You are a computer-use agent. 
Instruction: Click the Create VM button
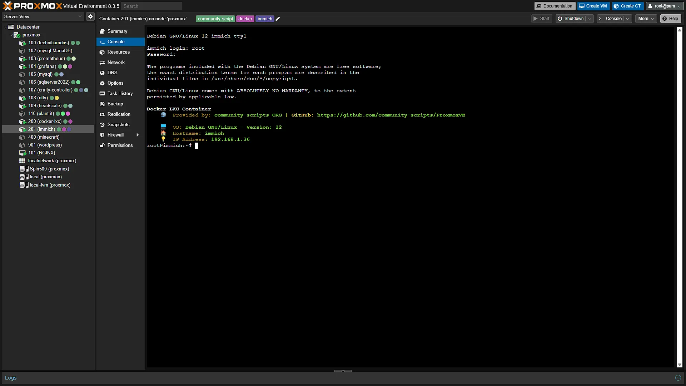pyautogui.click(x=593, y=6)
